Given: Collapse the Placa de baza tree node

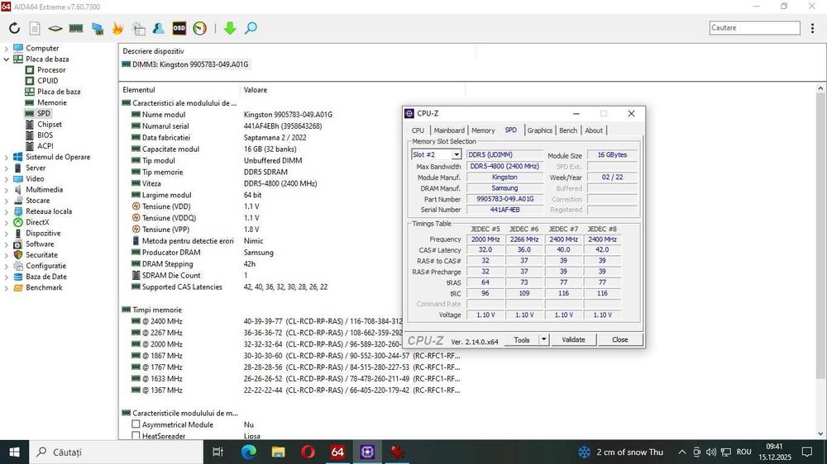Looking at the screenshot, I should pyautogui.click(x=7, y=59).
